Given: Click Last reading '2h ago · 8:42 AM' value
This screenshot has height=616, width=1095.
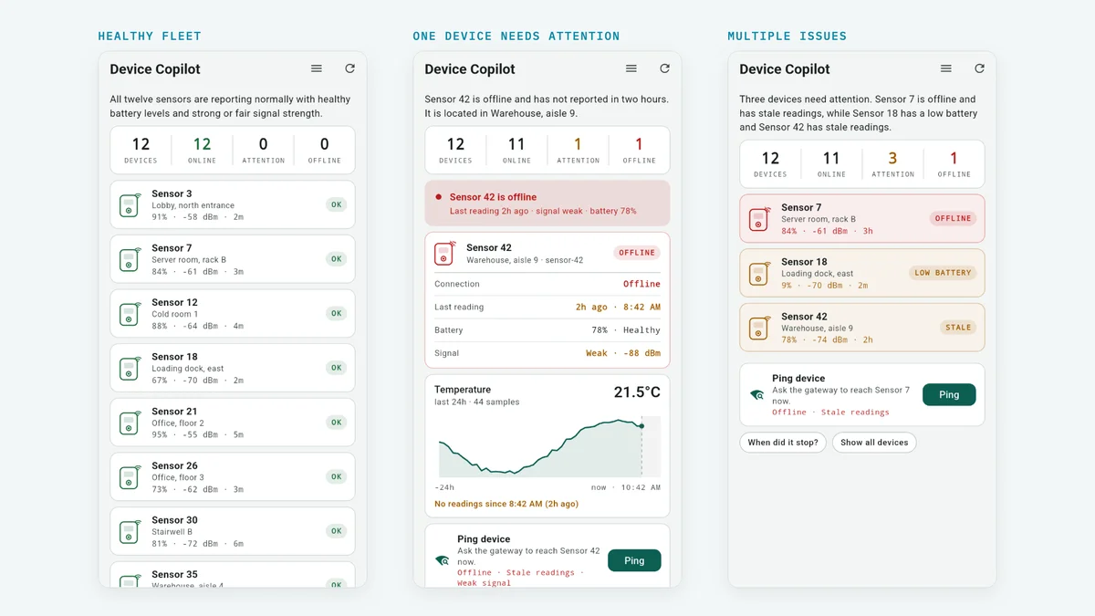Looking at the screenshot, I should click(618, 308).
